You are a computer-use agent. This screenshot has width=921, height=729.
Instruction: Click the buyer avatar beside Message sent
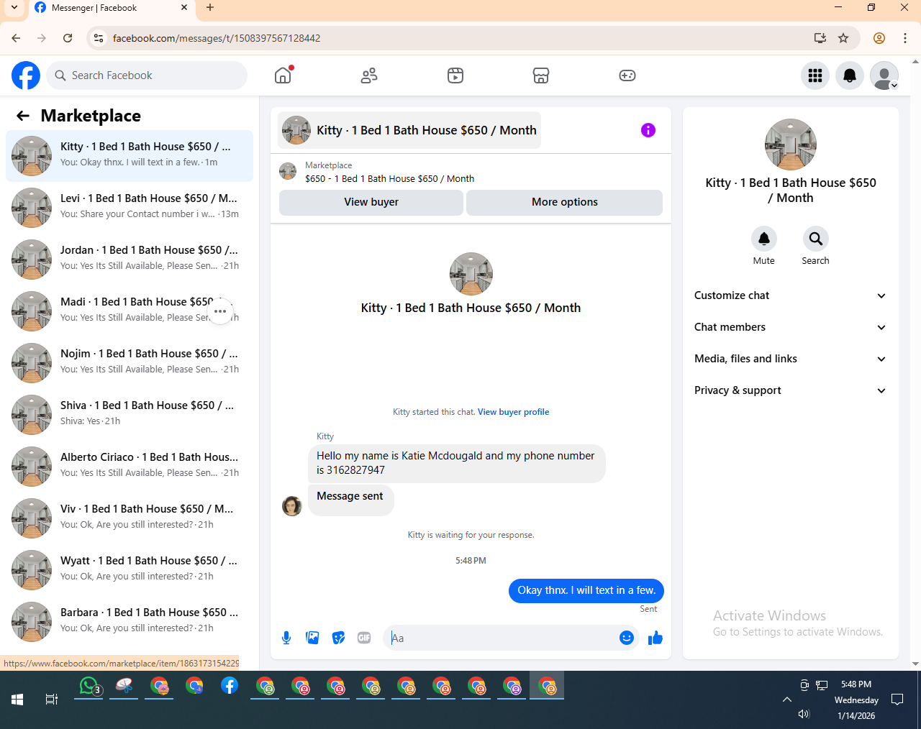pos(292,506)
